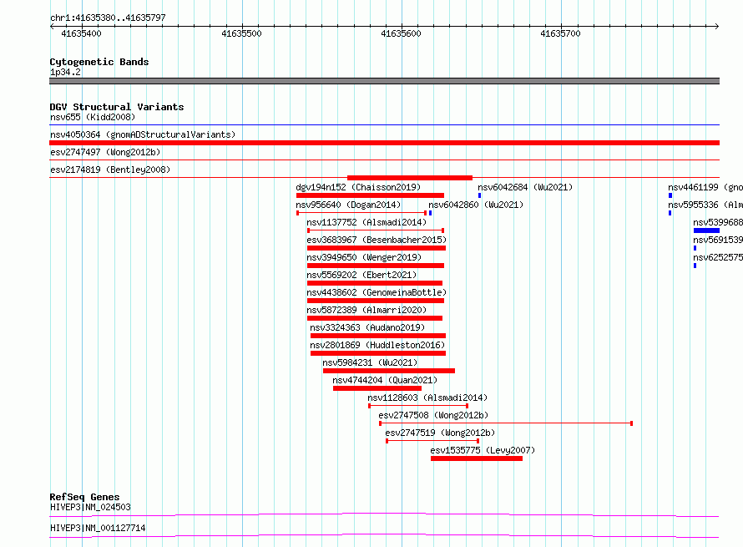Click the nsv3949650 red variant bar

(376, 266)
